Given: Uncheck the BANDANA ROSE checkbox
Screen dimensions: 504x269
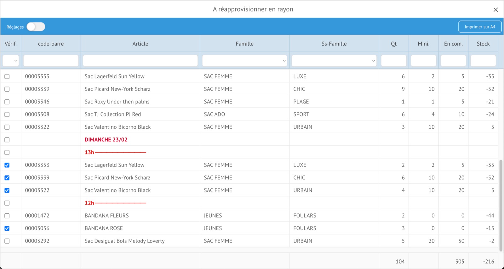Looking at the screenshot, I should pyautogui.click(x=7, y=228).
